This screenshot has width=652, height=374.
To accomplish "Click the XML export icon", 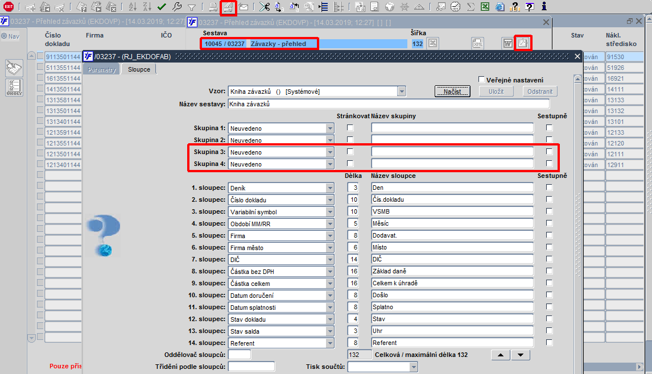I will click(x=478, y=43).
